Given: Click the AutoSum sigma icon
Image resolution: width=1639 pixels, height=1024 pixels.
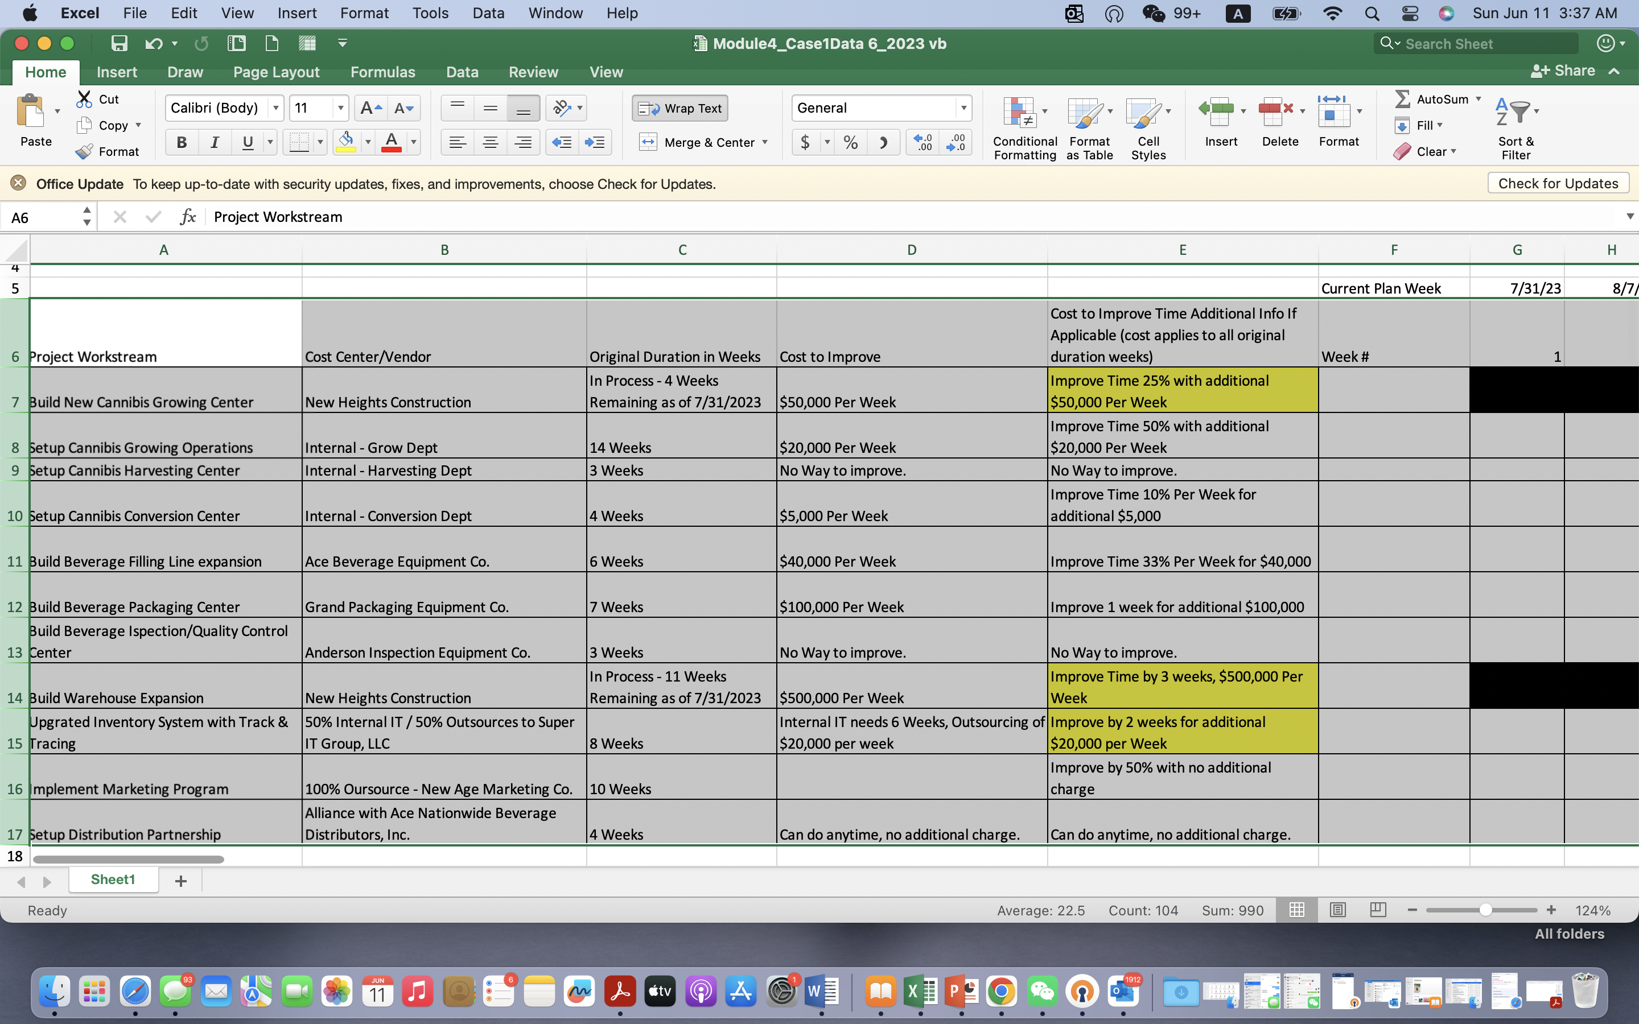Looking at the screenshot, I should tap(1403, 99).
